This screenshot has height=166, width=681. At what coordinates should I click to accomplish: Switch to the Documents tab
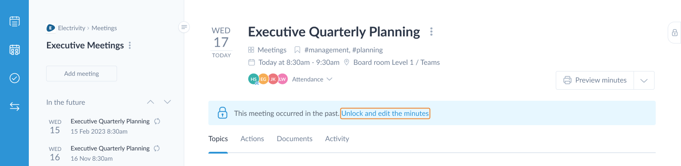(x=294, y=139)
